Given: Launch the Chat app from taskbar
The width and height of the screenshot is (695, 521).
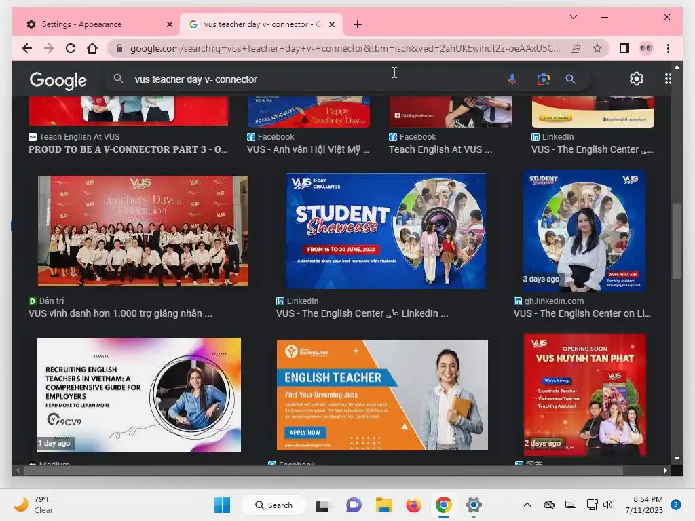Looking at the screenshot, I should (354, 505).
